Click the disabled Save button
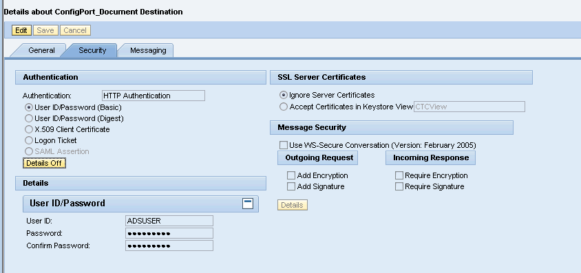The width and height of the screenshot is (581, 273). [45, 30]
